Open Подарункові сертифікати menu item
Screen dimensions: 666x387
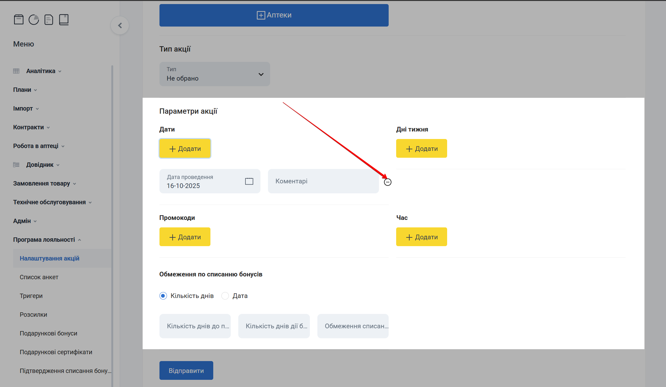click(x=56, y=352)
